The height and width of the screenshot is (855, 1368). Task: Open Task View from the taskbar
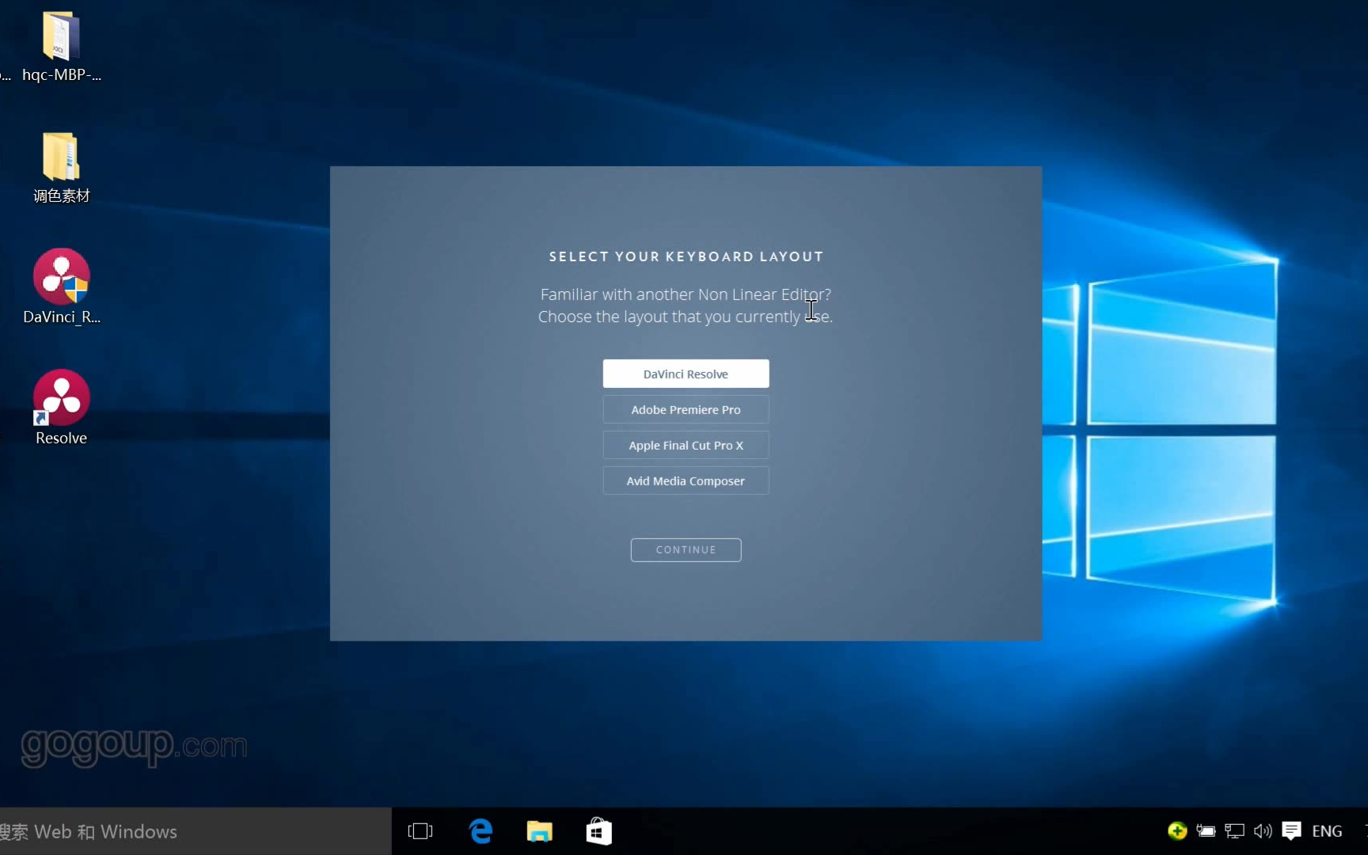point(420,831)
